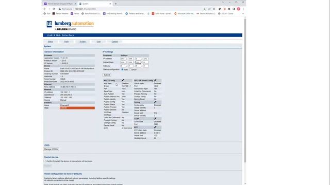Click the orange Fieldbus State indicator
The width and height of the screenshot is (330, 185).
(77, 108)
